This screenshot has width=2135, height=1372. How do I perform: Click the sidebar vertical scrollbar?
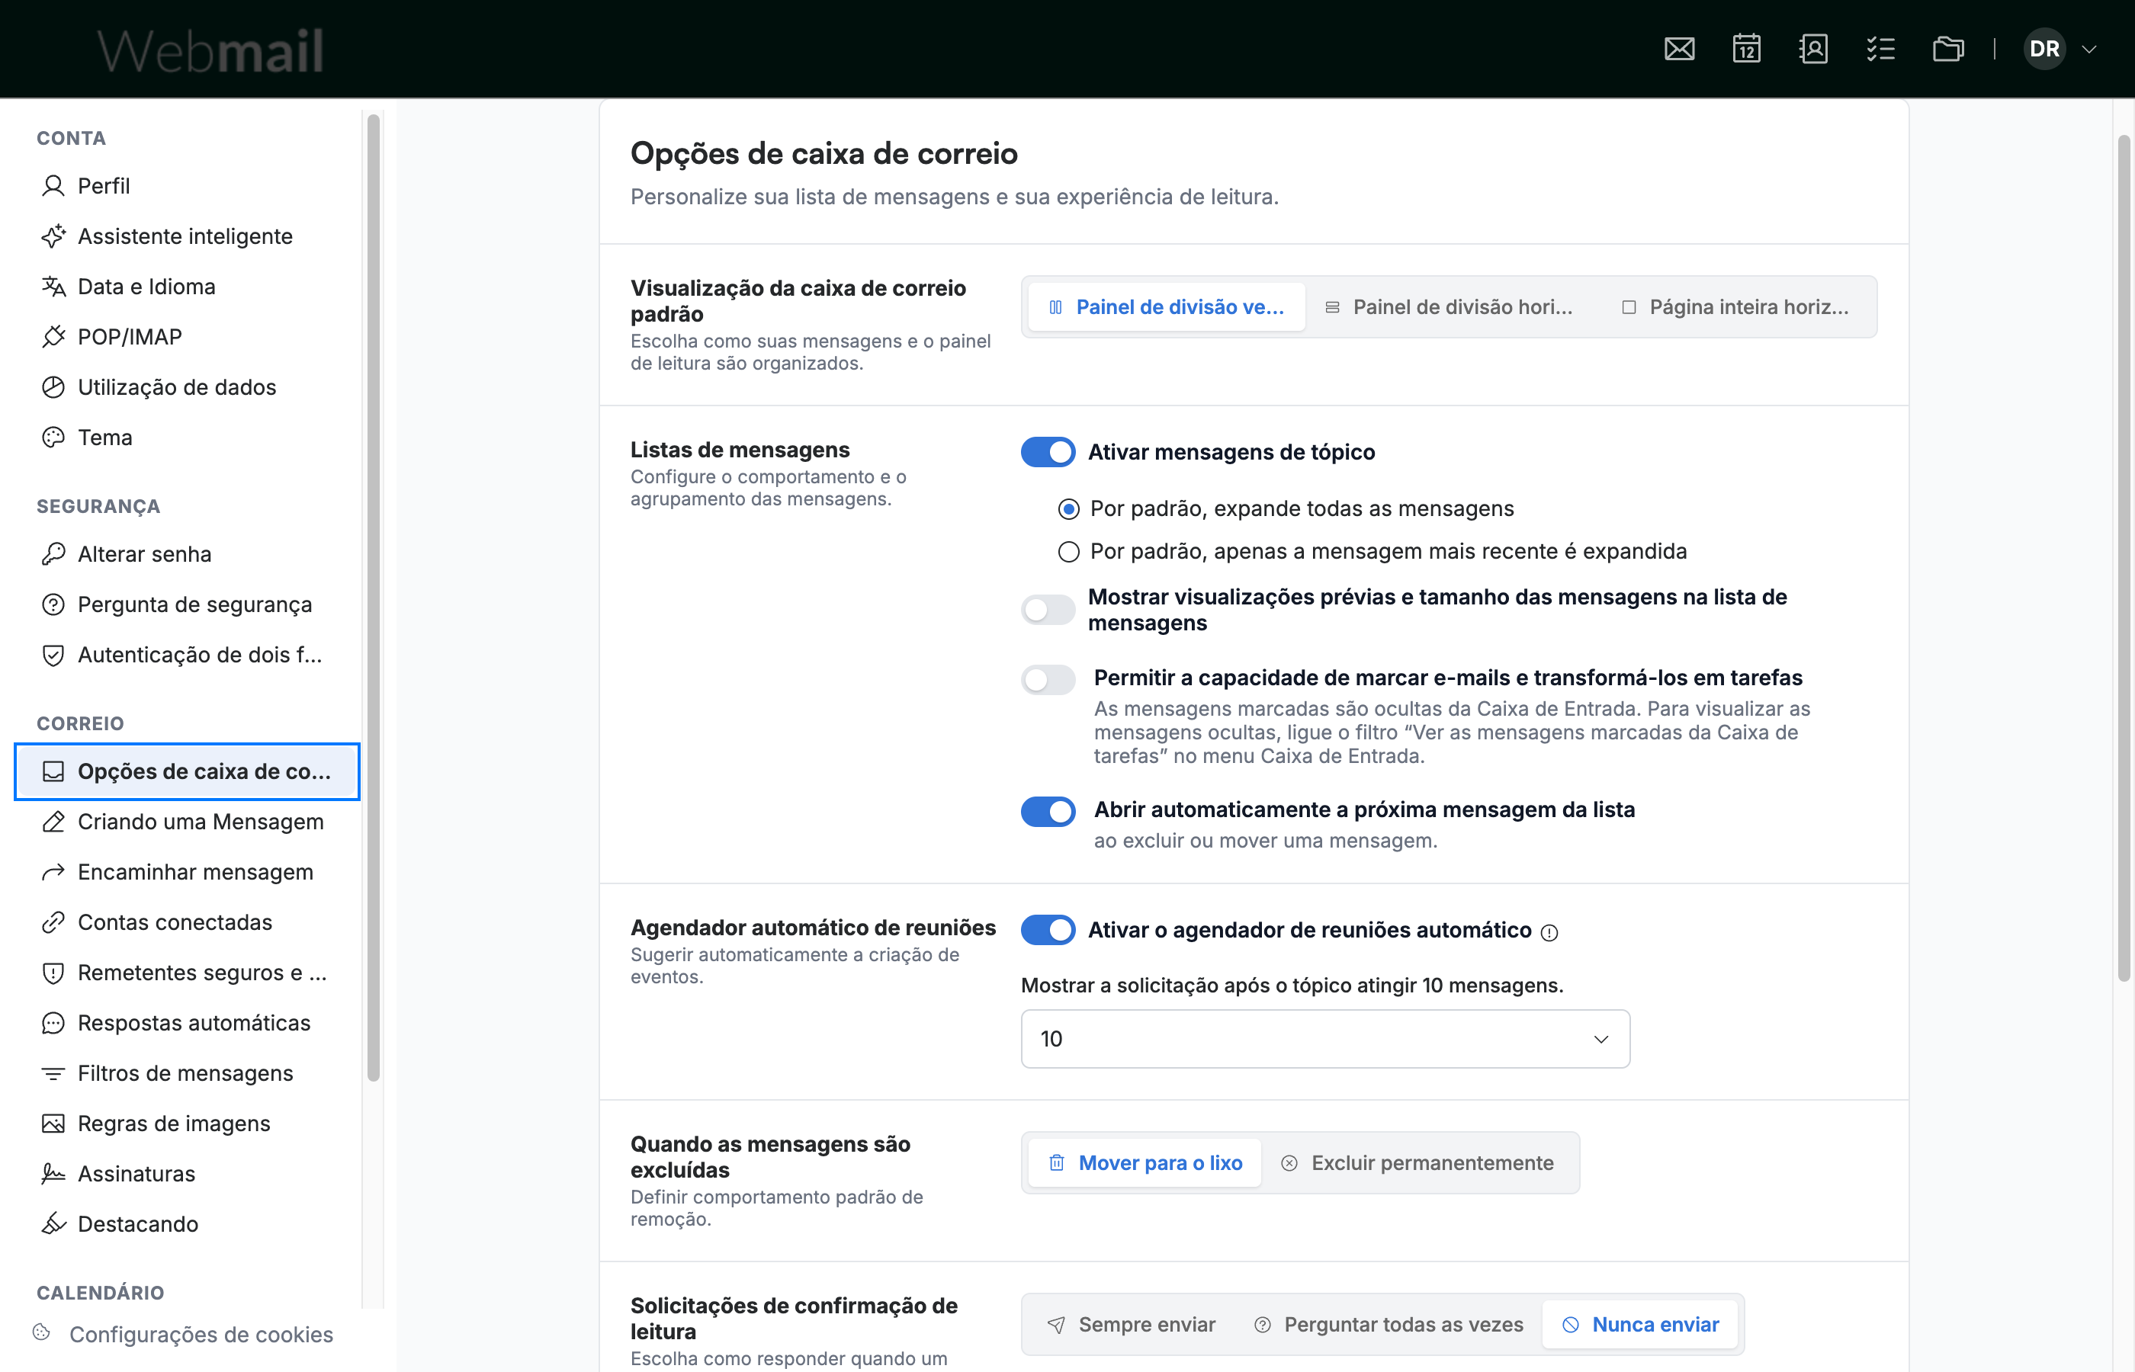point(374,597)
